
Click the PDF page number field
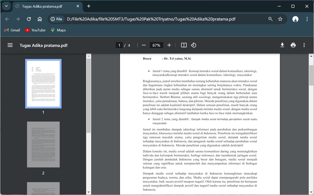pos(119,45)
